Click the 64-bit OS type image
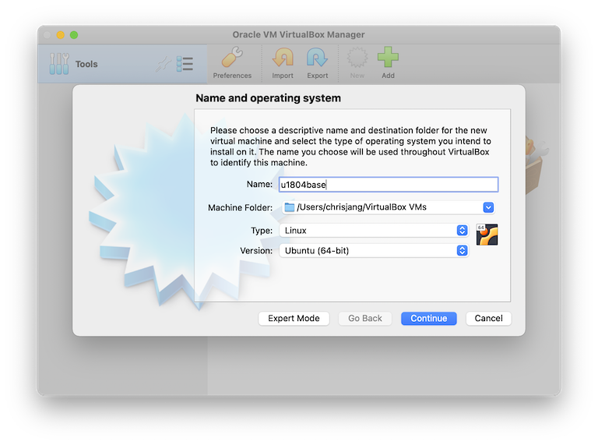The height and width of the screenshot is (445, 598). (x=487, y=235)
